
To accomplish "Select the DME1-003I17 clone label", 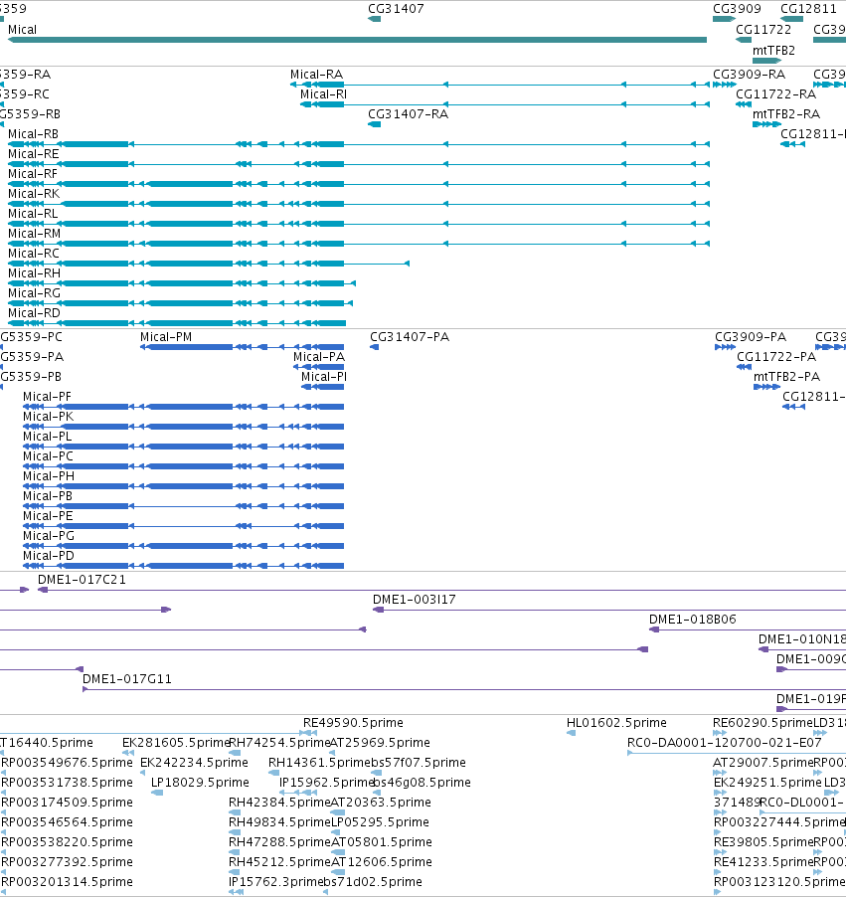I will pos(415,600).
